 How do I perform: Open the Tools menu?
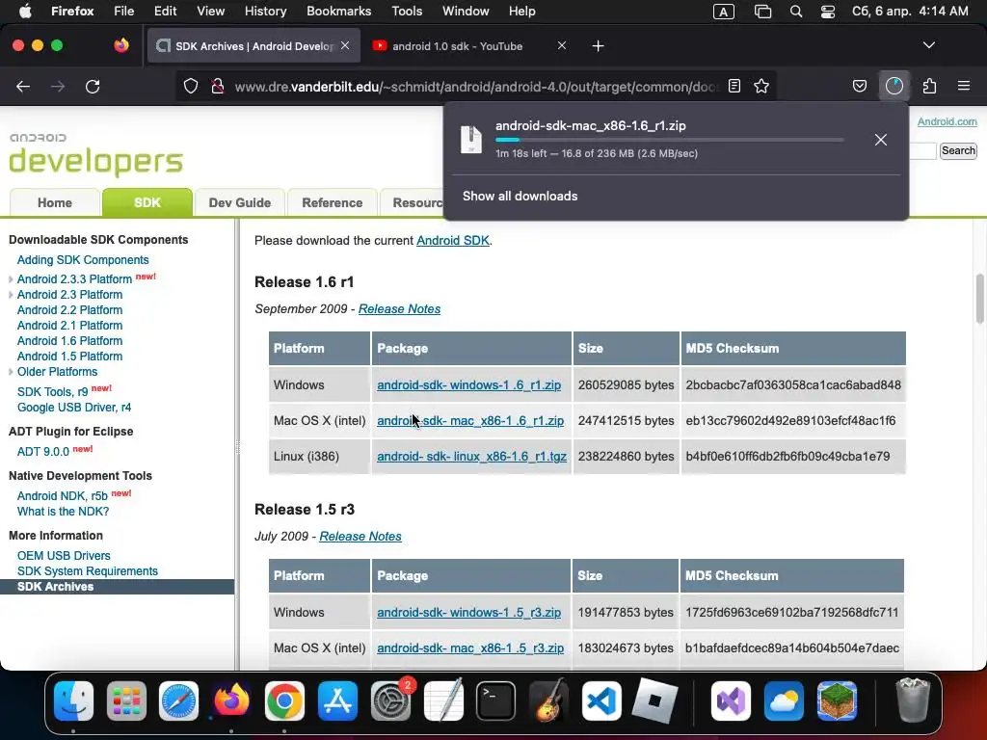(x=407, y=12)
